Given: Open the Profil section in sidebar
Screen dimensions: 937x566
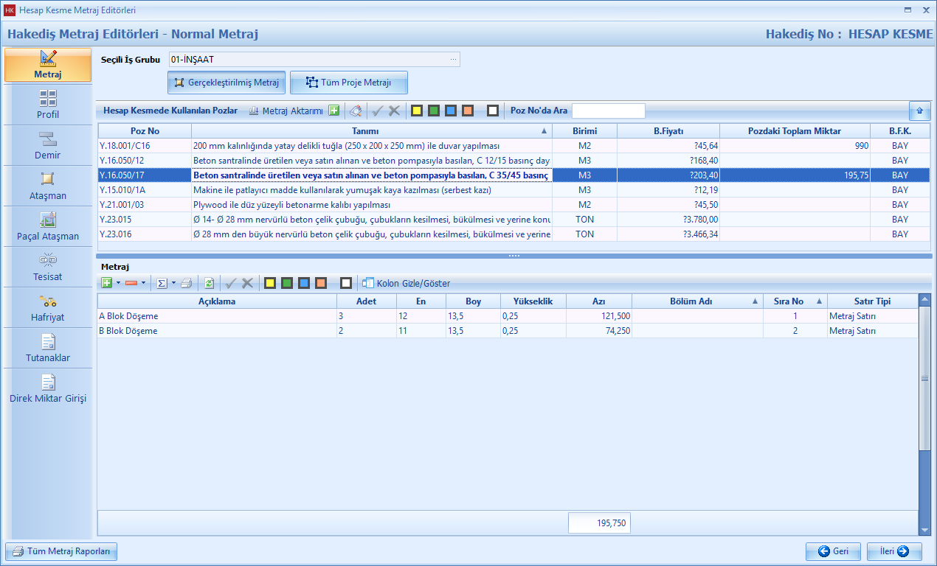Looking at the screenshot, I should tap(48, 105).
